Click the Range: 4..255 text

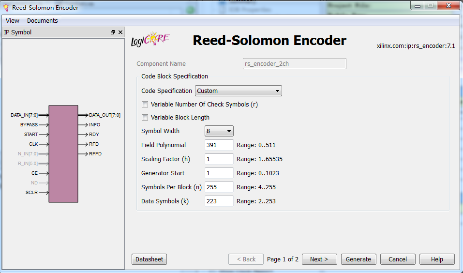coord(256,187)
